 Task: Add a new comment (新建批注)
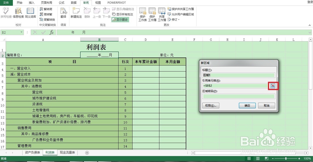point(76,13)
